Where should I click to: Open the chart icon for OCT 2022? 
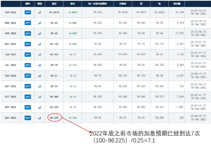point(40,97)
